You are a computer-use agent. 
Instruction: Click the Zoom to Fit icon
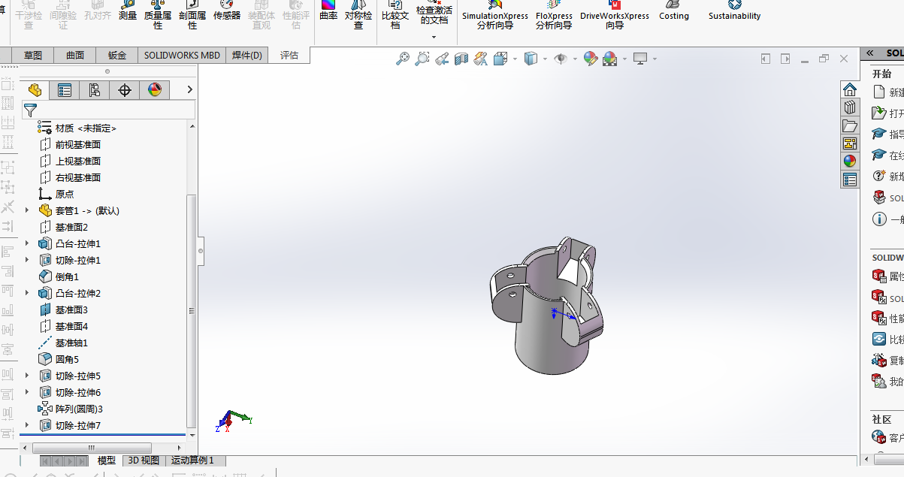pos(403,59)
